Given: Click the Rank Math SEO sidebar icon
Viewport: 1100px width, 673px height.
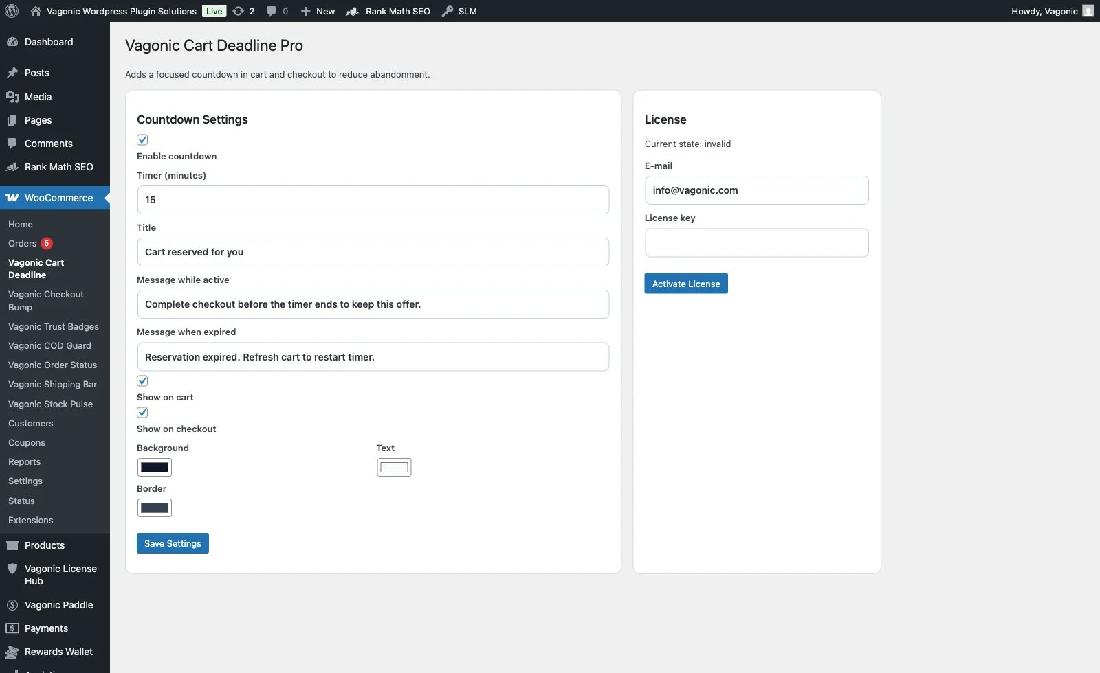Looking at the screenshot, I should click(12, 167).
